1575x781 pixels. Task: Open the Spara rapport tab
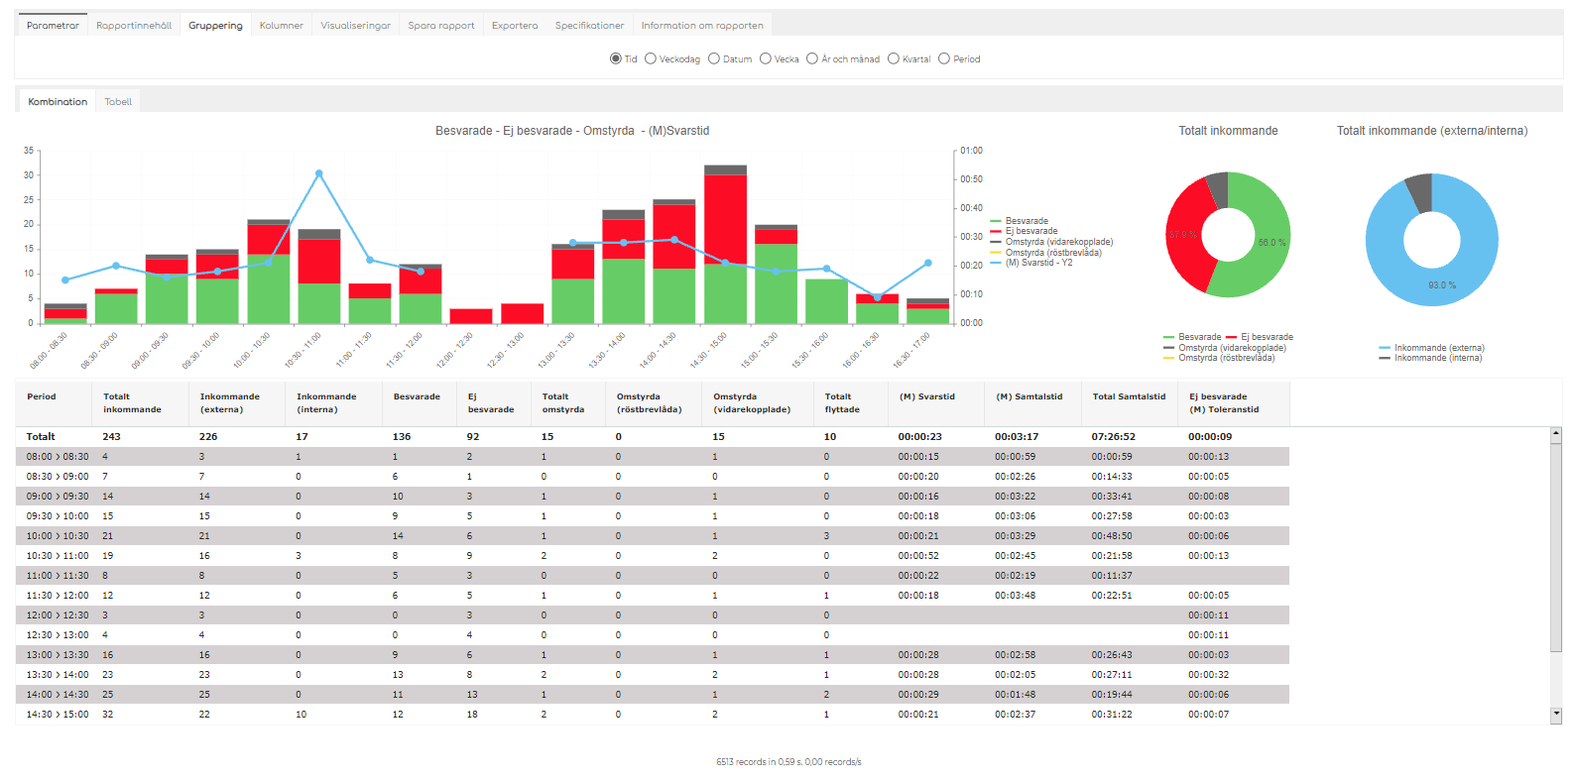click(x=441, y=25)
